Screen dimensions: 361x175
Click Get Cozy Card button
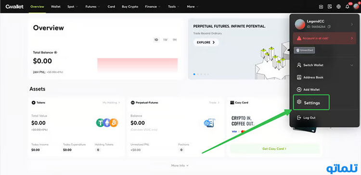[275, 149]
